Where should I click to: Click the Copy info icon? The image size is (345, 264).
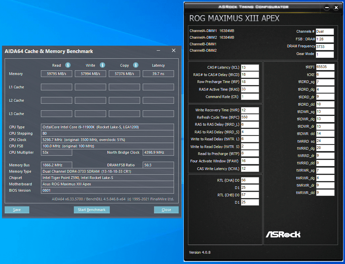pyautogui.click(x=135, y=65)
